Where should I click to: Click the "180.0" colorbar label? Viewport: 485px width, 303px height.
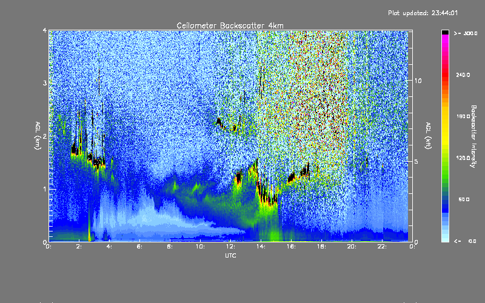point(463,116)
